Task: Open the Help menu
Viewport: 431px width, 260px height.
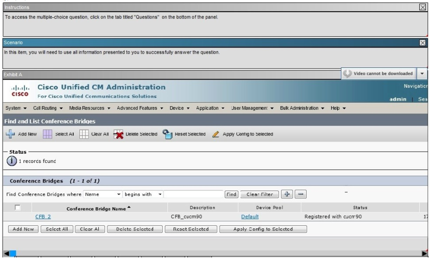Action: click(x=338, y=108)
